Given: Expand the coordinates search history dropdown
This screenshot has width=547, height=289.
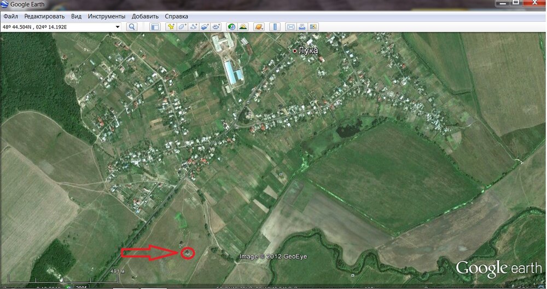Looking at the screenshot, I should (118, 27).
